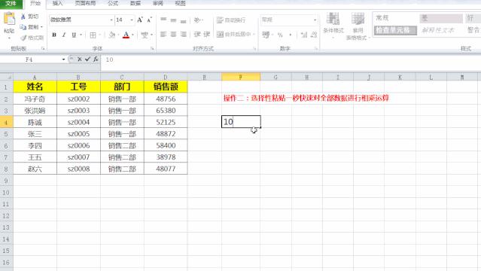This screenshot has width=481, height=271.
Task: Click the Insert Function fx icon
Action: 96,59
